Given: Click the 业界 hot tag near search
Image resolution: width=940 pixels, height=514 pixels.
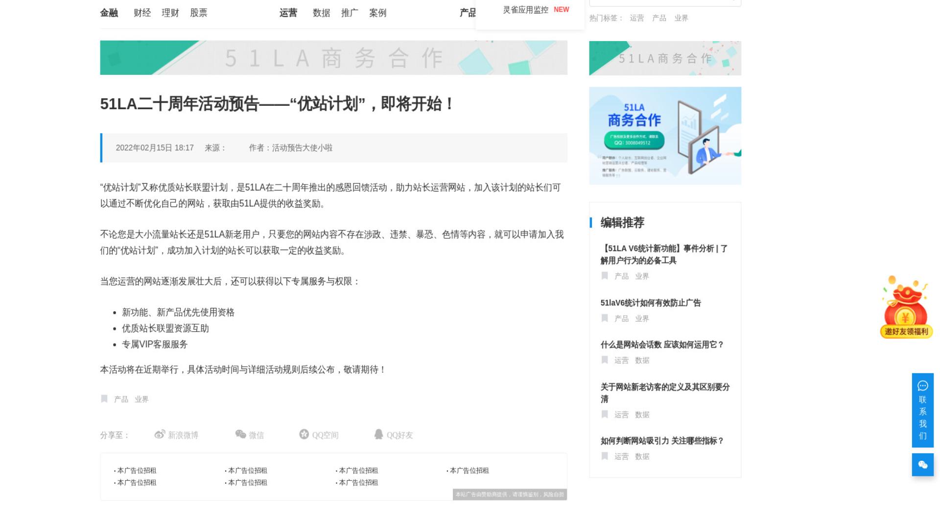Looking at the screenshot, I should (x=681, y=18).
